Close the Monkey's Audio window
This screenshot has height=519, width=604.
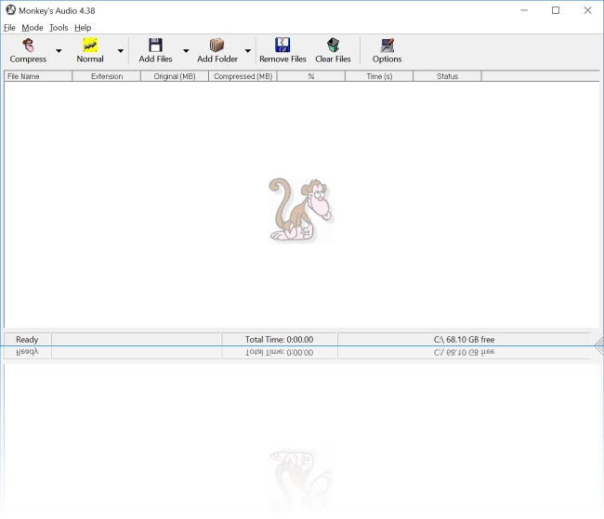(587, 10)
